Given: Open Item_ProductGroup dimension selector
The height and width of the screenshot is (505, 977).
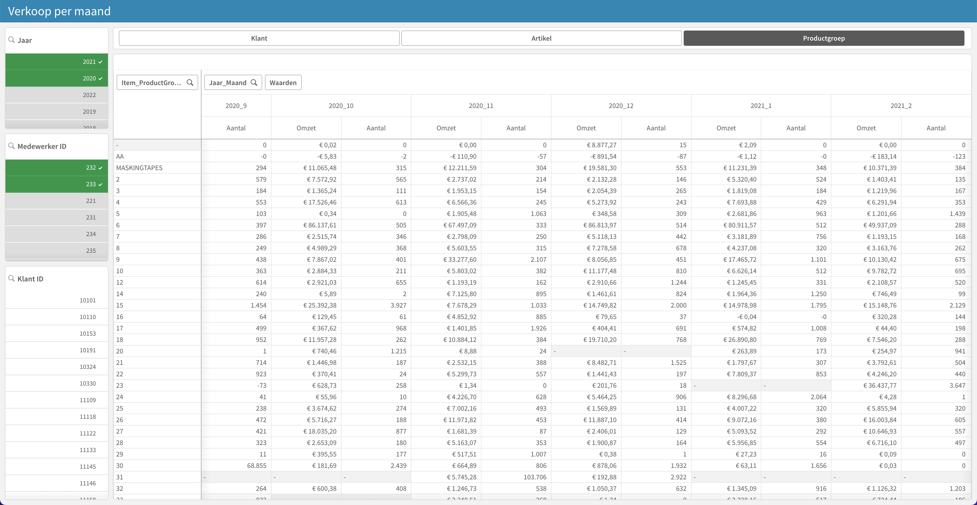Looking at the screenshot, I should (x=151, y=82).
